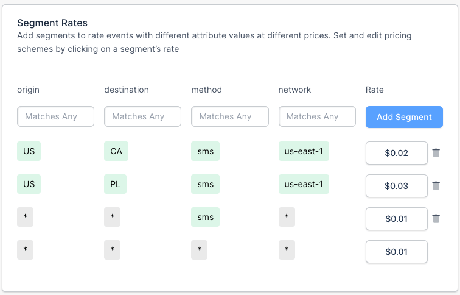The height and width of the screenshot is (295, 460).
Task: Focus the origin Matches Any field
Action: pos(55,116)
